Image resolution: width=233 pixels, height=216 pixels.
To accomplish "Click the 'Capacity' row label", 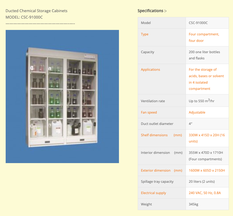I will coord(148,52).
